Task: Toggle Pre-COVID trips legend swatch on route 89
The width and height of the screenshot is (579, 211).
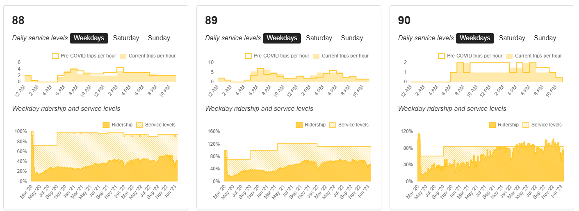Action: click(248, 56)
